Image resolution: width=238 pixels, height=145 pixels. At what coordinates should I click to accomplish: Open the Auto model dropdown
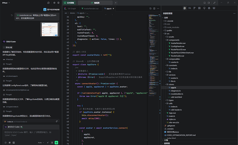point(40,142)
